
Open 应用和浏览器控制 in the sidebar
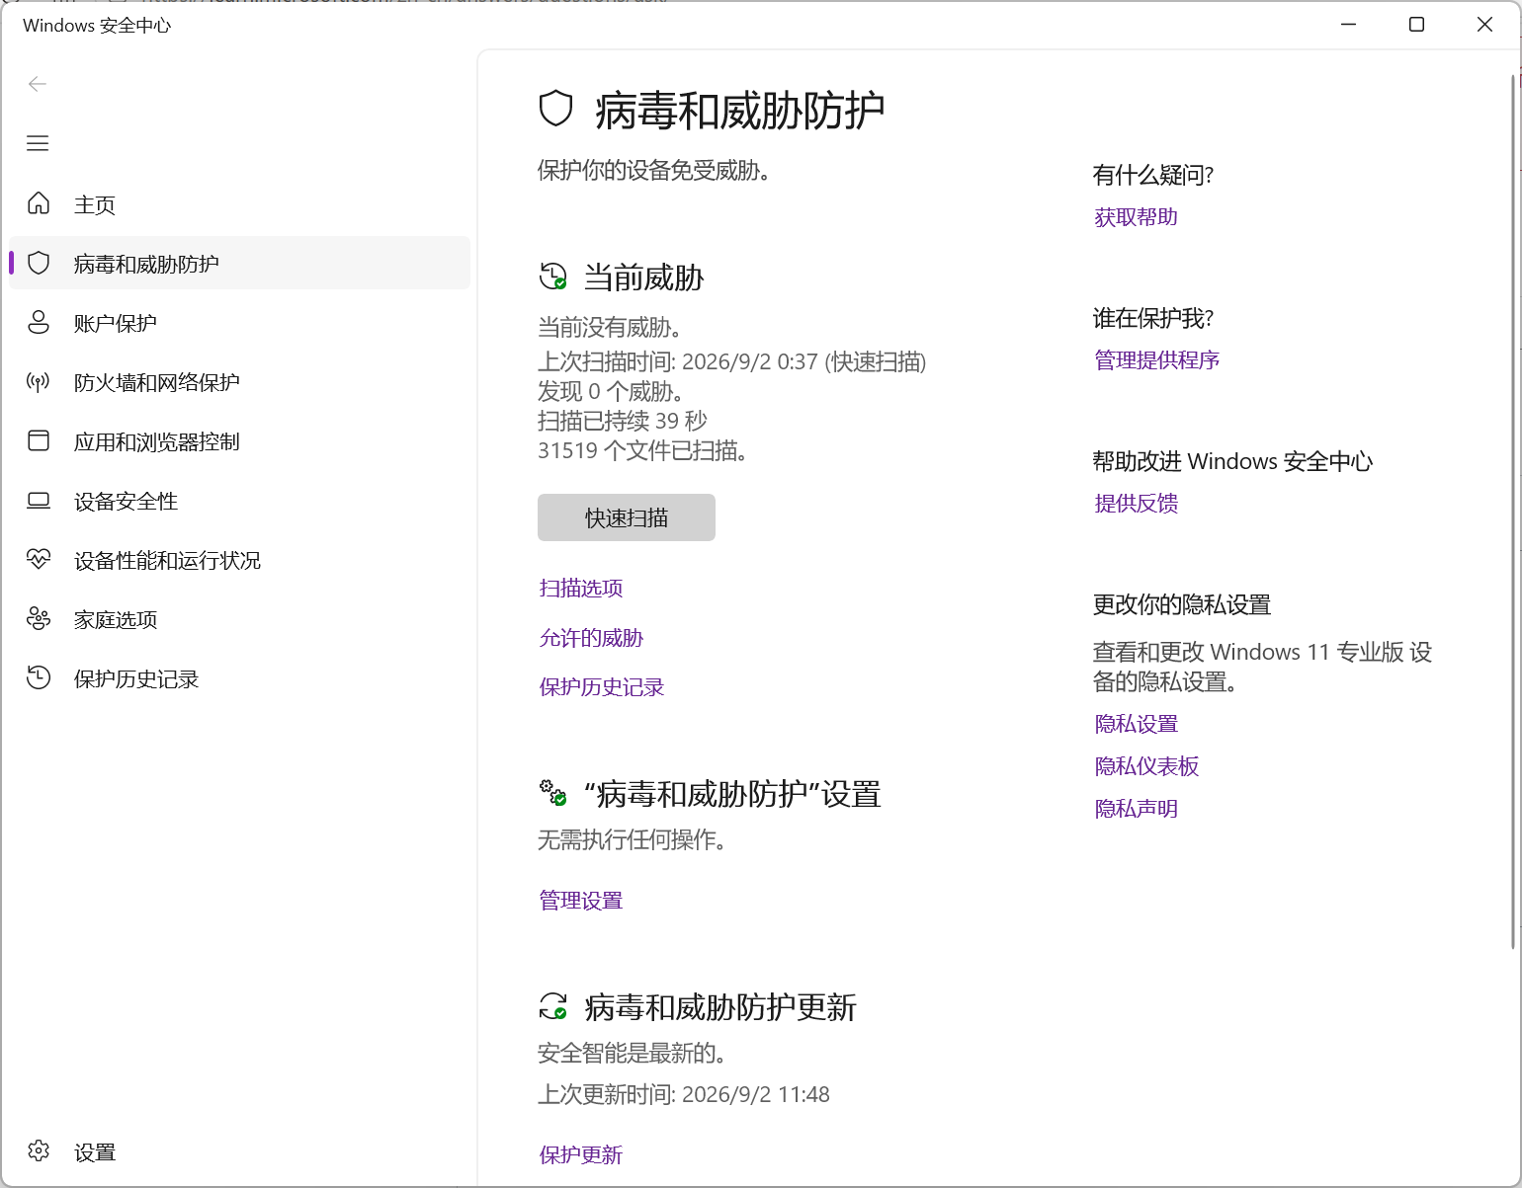pos(239,441)
